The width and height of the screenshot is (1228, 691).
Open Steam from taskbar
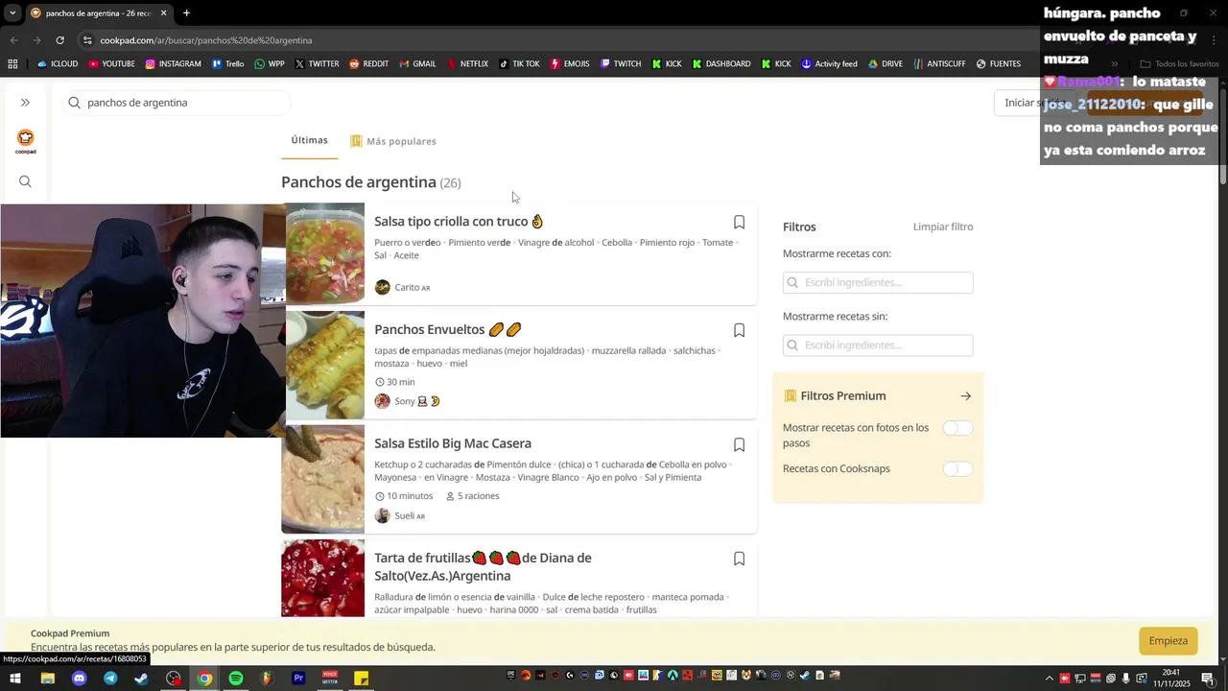pyautogui.click(x=141, y=678)
